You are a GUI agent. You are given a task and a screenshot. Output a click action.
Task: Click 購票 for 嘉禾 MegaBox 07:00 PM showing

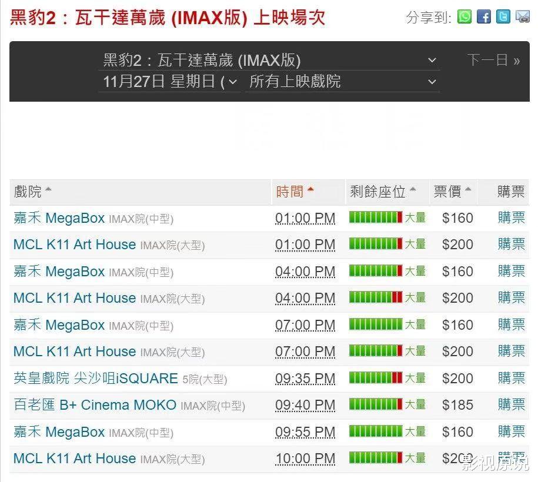(511, 325)
